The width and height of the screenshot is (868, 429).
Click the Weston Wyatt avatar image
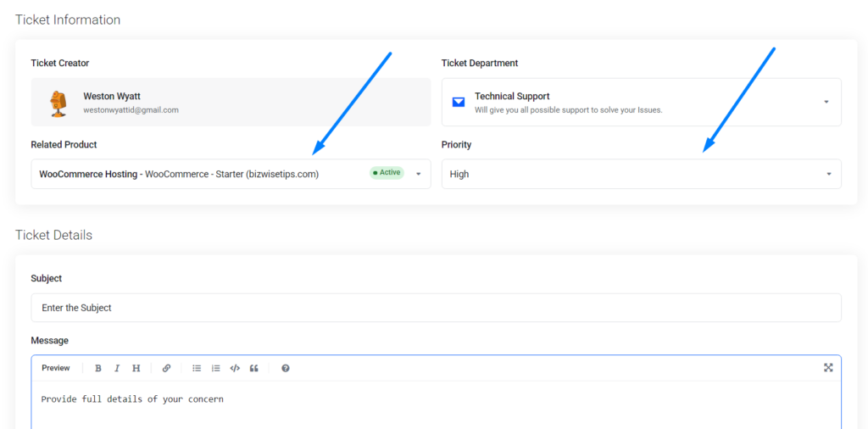tap(58, 103)
